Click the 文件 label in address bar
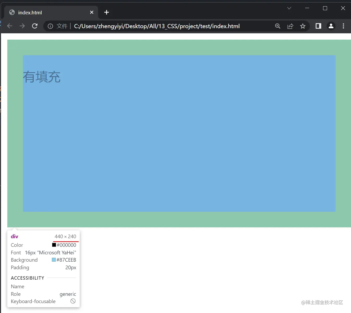351x313 pixels. (x=62, y=26)
